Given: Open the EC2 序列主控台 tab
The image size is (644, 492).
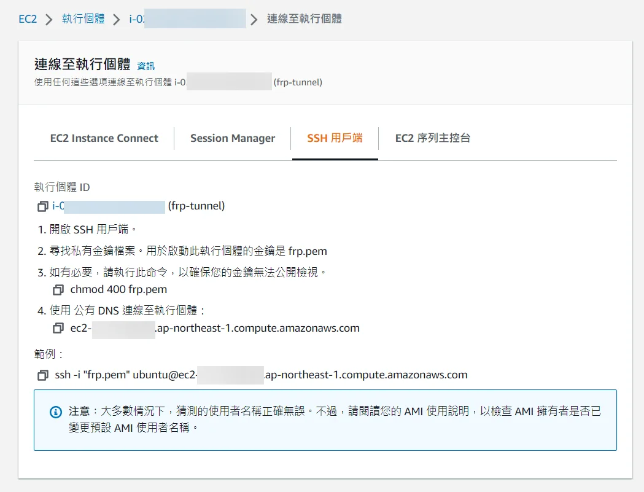Looking at the screenshot, I should click(432, 138).
